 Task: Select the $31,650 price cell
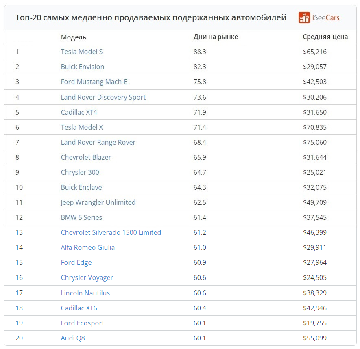(315, 113)
